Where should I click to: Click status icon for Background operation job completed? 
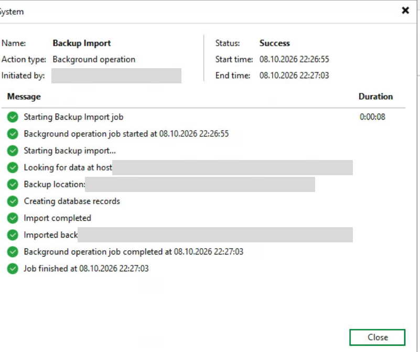pos(13,252)
